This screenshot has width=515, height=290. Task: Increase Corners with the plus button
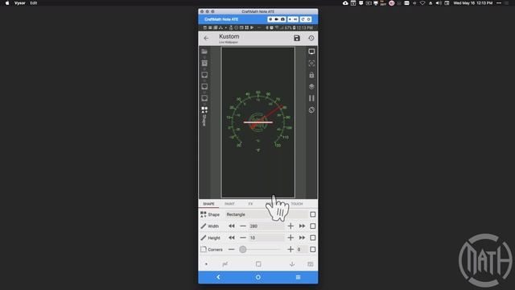point(290,250)
